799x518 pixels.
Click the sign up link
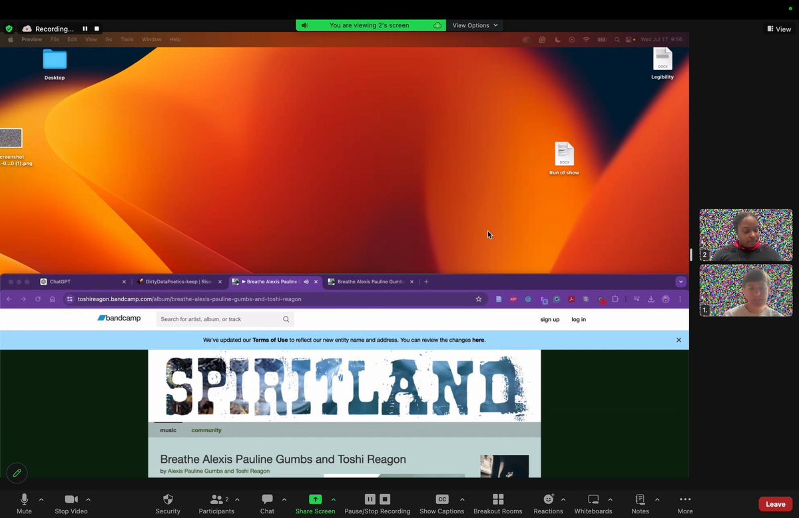550,319
